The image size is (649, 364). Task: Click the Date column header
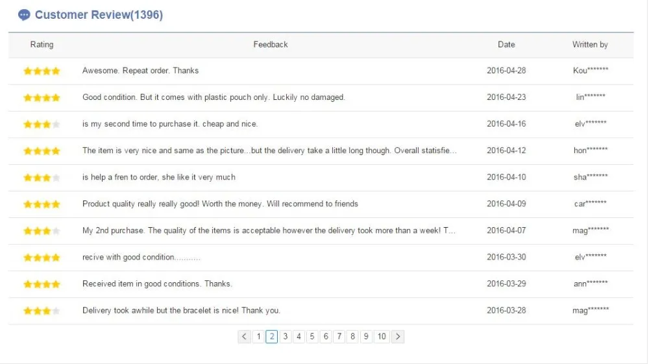click(506, 45)
